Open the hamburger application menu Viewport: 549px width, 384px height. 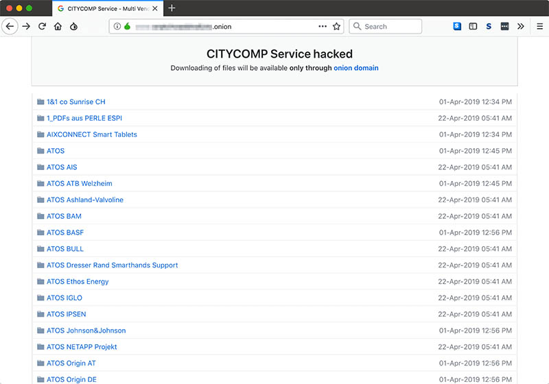tap(540, 26)
